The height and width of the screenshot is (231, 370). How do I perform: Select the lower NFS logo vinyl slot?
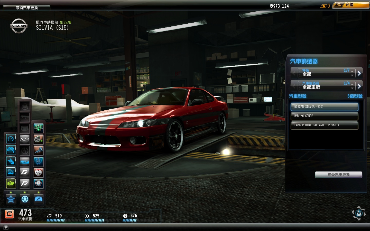[25, 184]
